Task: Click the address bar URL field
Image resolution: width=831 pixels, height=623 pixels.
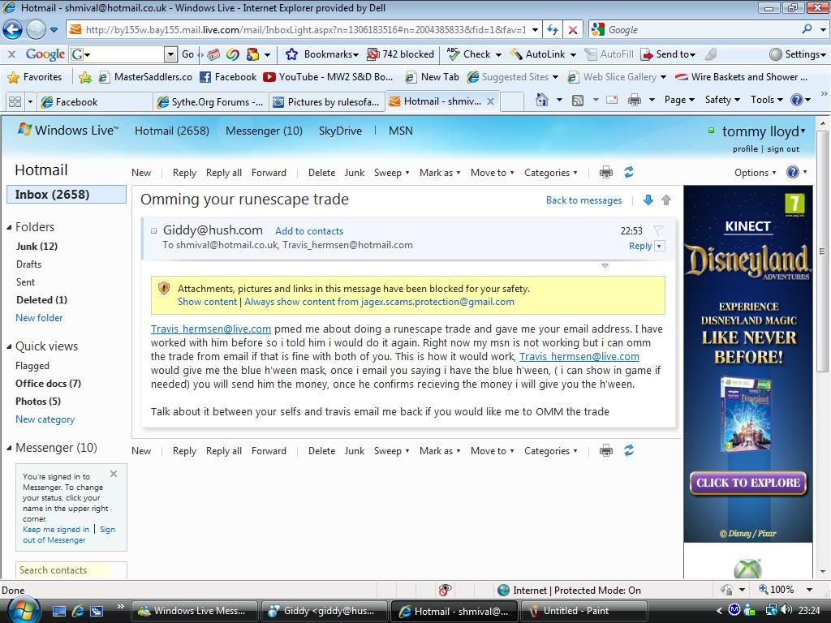Action: (305, 30)
